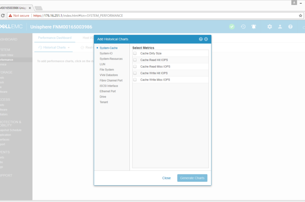
Task: Select the iSCSI Interface category
Action: 109,86
